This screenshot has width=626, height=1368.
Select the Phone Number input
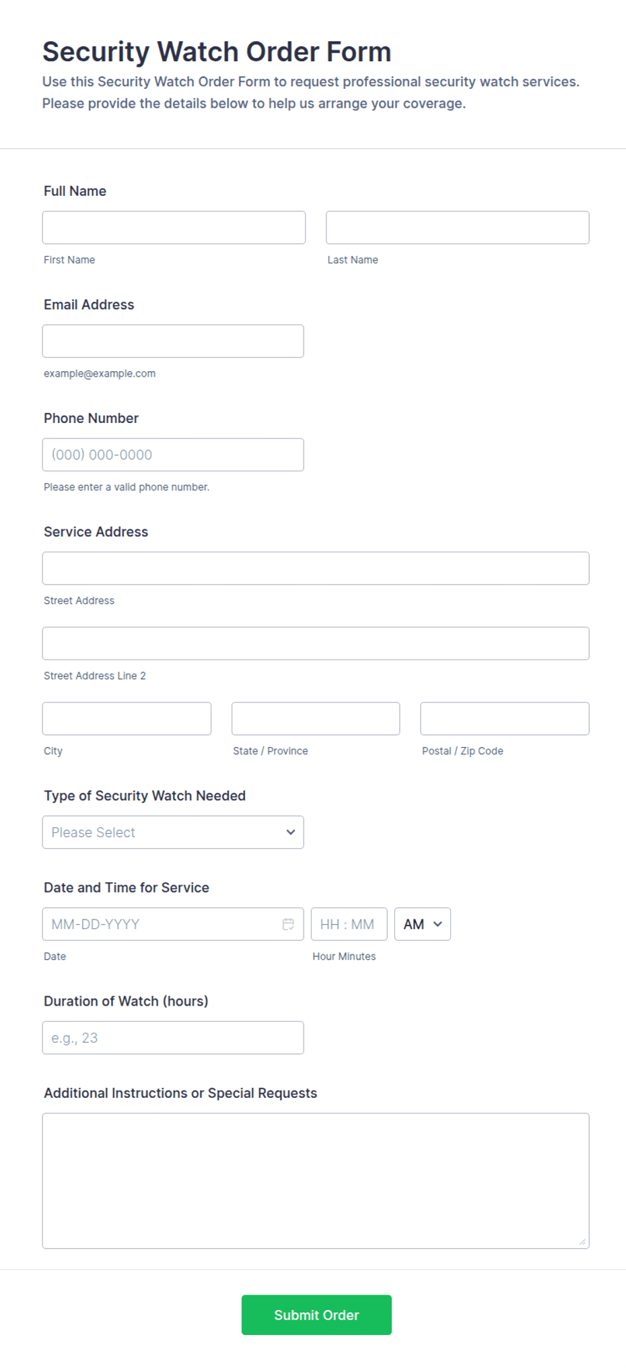[x=173, y=455]
